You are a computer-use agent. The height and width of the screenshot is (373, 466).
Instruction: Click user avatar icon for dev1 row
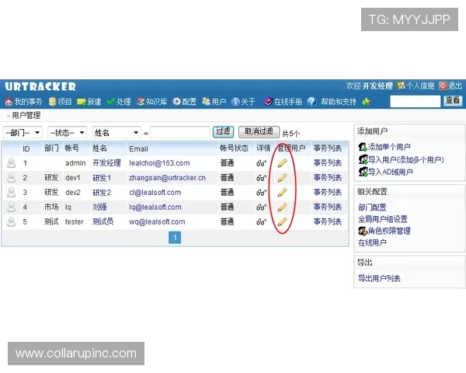click(x=12, y=178)
